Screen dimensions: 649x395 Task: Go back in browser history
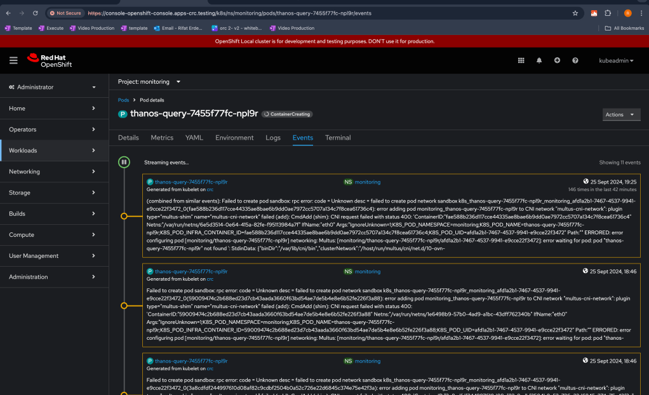tap(8, 13)
